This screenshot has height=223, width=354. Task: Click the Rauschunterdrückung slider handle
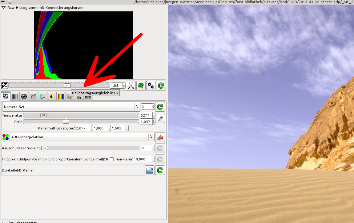coord(45,148)
